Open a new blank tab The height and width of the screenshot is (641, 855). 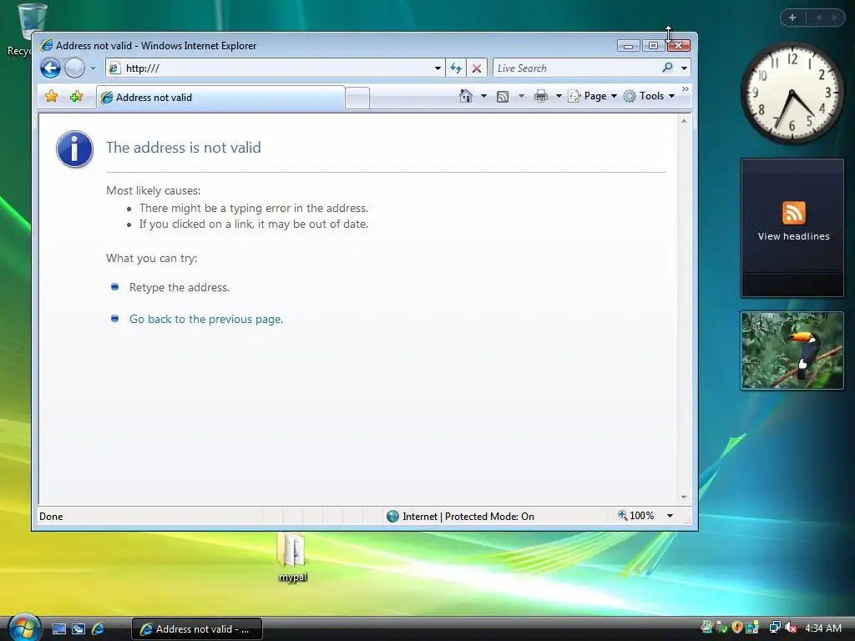357,98
